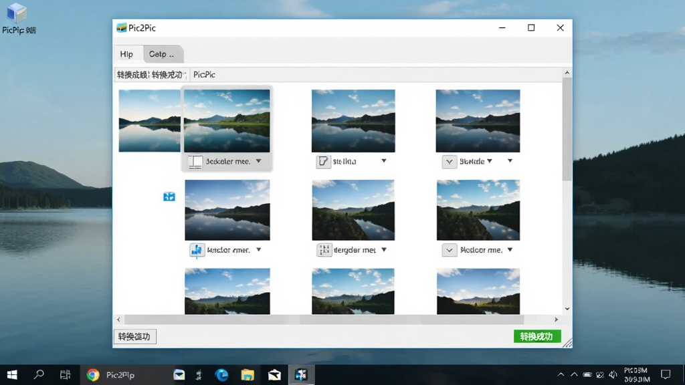685x385 pixels.
Task: Open the Hlp tab
Action: tap(126, 54)
